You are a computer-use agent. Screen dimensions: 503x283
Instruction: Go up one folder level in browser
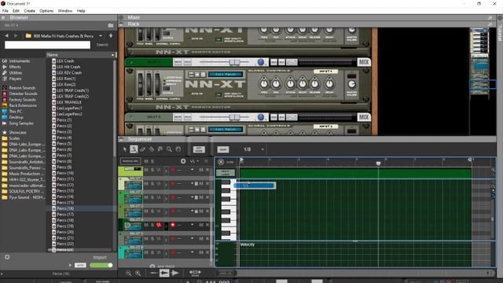111,35
